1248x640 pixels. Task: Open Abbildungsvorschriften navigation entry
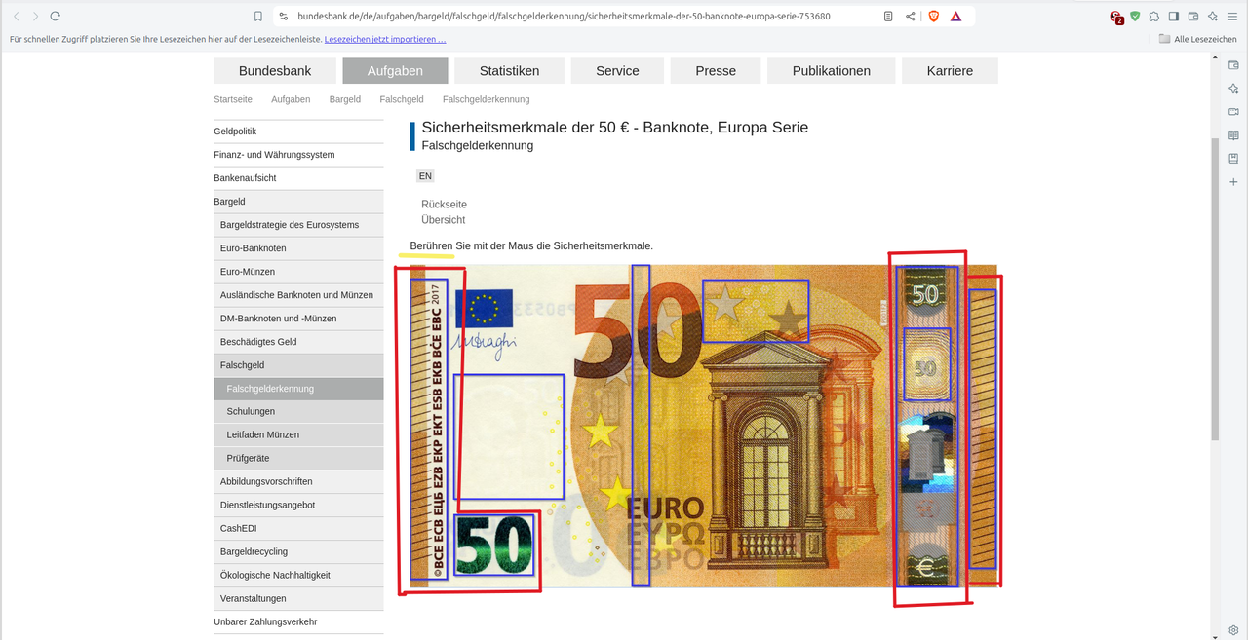(x=298, y=481)
